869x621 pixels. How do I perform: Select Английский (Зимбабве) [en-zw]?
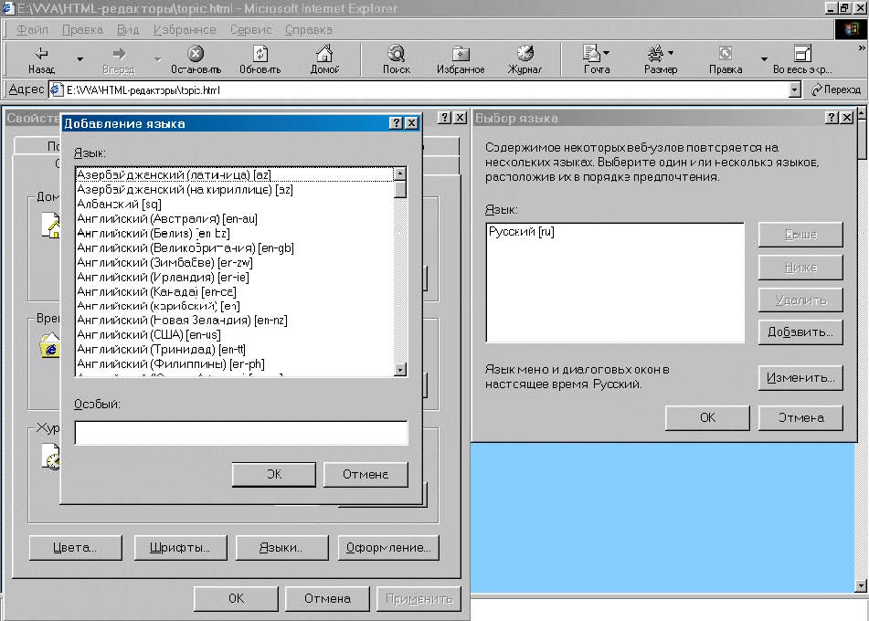click(235, 262)
